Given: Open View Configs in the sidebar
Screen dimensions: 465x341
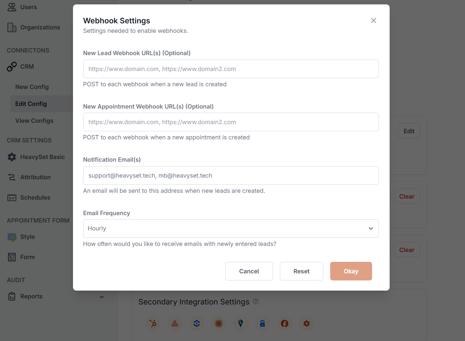Looking at the screenshot, I should [x=34, y=121].
